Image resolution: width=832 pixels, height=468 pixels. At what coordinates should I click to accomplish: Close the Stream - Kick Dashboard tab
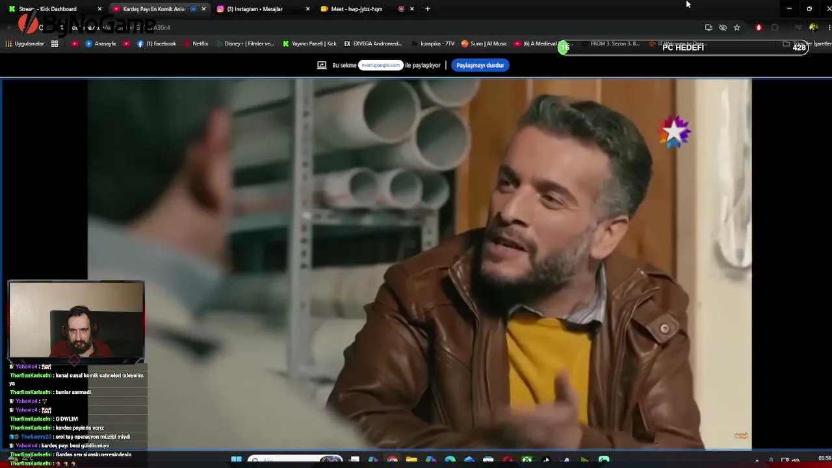click(x=99, y=9)
